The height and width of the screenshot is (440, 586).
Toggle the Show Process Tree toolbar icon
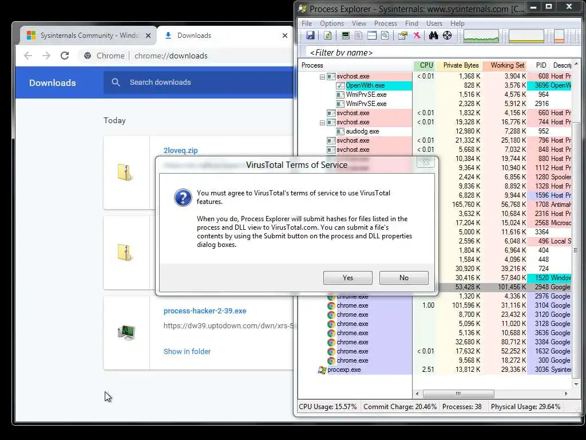point(358,36)
